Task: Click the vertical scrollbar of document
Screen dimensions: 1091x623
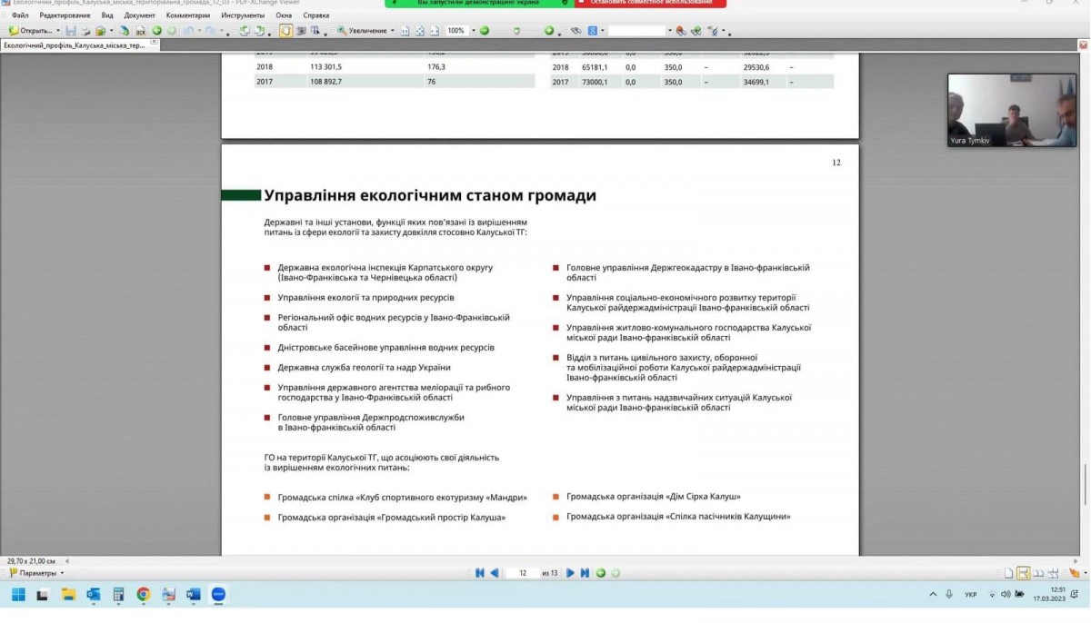Action: 1086,486
